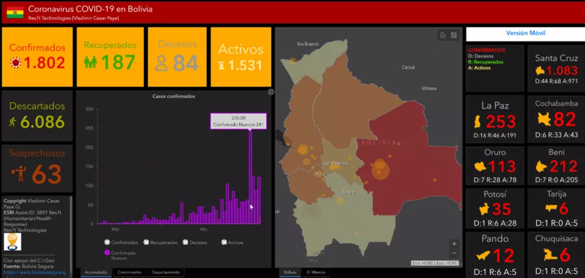Image resolution: width=585 pixels, height=278 pixels.
Task: Toggle the Confirmado Nuevos purple legend series
Action: coord(121,255)
